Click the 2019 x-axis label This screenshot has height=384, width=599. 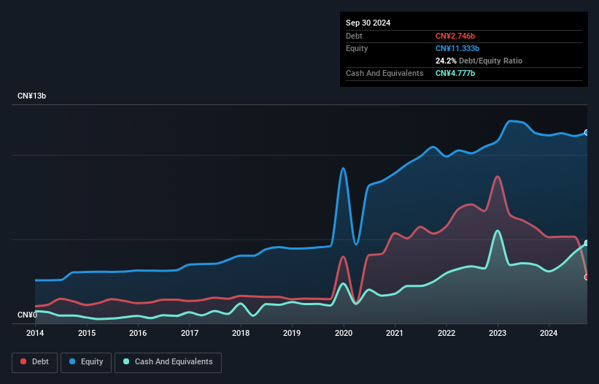pyautogui.click(x=292, y=333)
